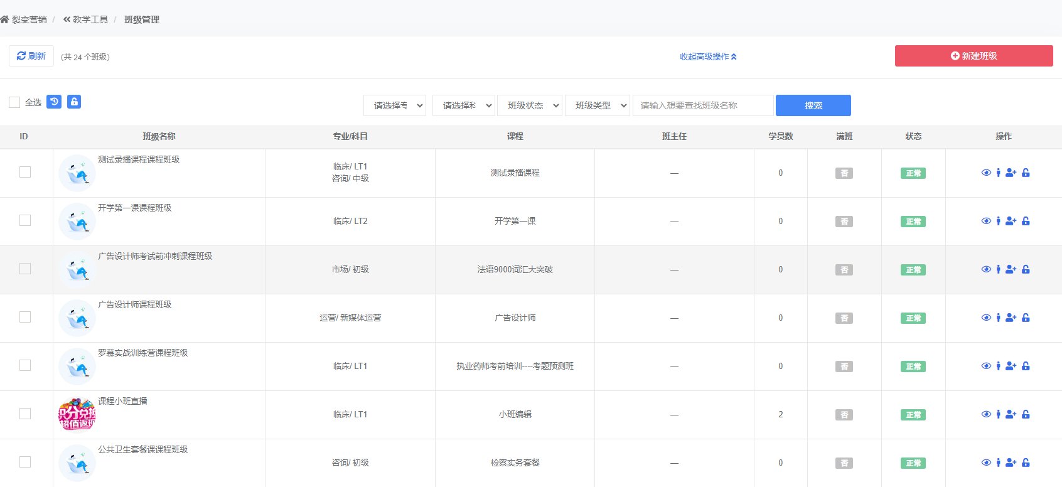1062x487 pixels.
Task: Click the 班级名称 column header
Action: point(159,136)
